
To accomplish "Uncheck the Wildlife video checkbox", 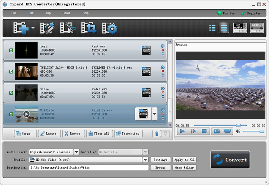I will coord(11,114).
